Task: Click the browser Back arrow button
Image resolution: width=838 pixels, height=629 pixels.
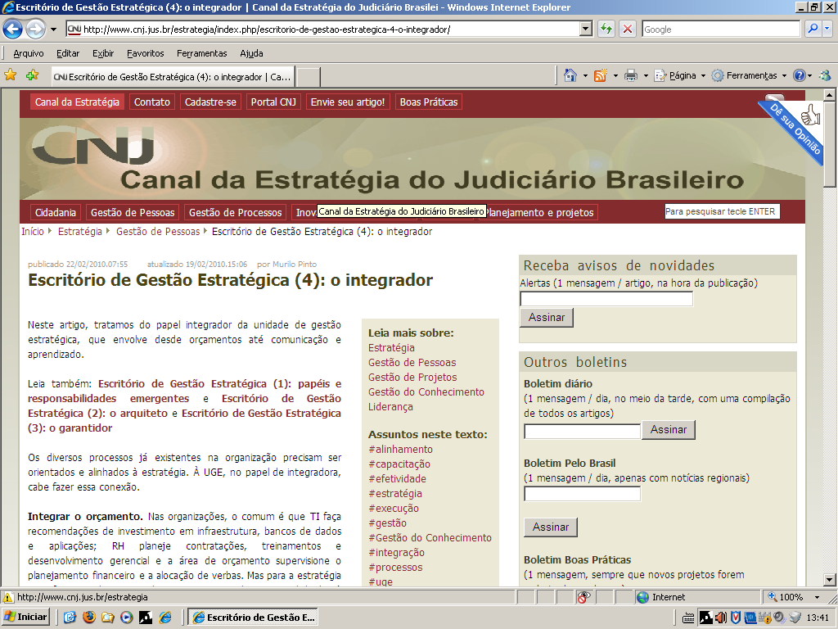Action: coord(13,29)
